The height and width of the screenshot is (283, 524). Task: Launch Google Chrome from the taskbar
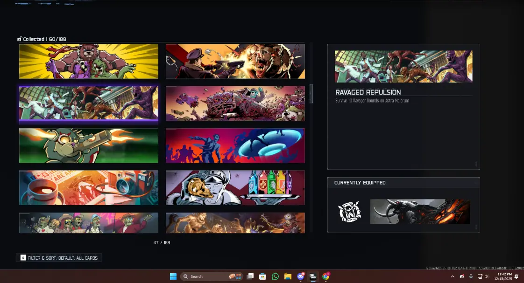[326, 276]
